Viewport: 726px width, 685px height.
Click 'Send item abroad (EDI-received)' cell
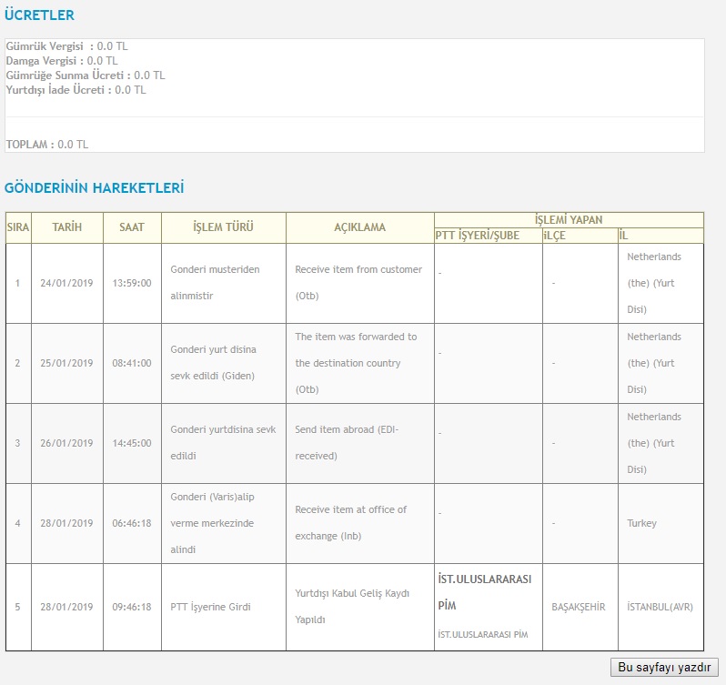(360, 443)
